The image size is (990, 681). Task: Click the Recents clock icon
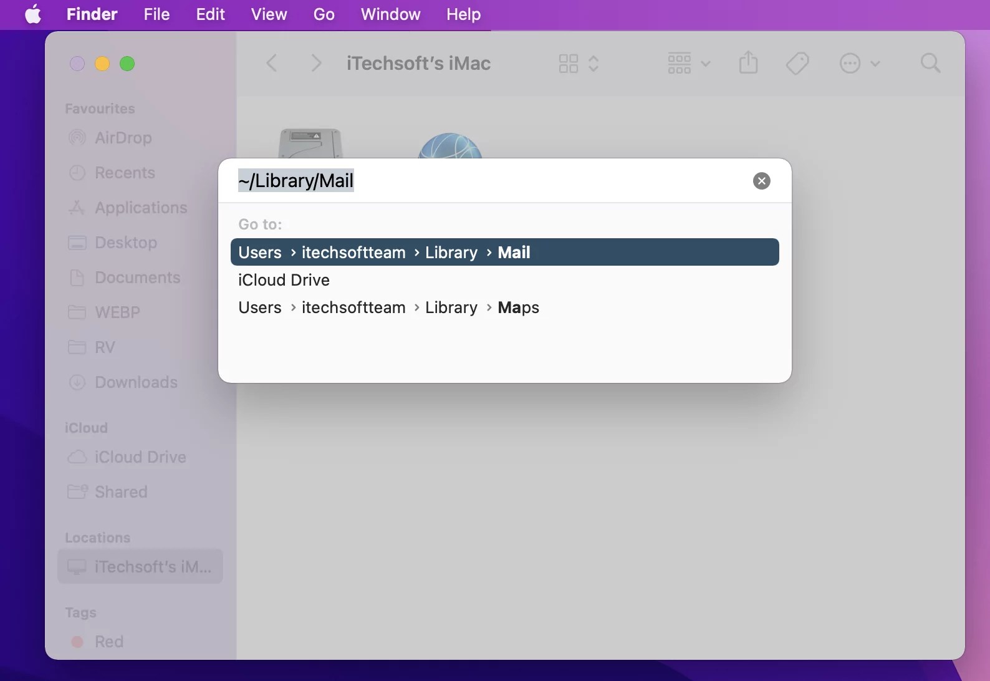pyautogui.click(x=77, y=173)
